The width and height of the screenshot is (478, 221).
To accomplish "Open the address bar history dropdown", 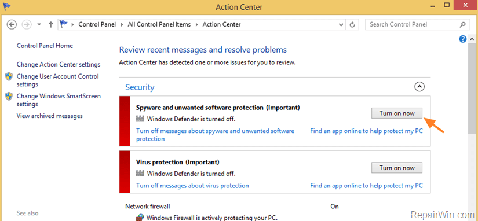I will point(341,25).
